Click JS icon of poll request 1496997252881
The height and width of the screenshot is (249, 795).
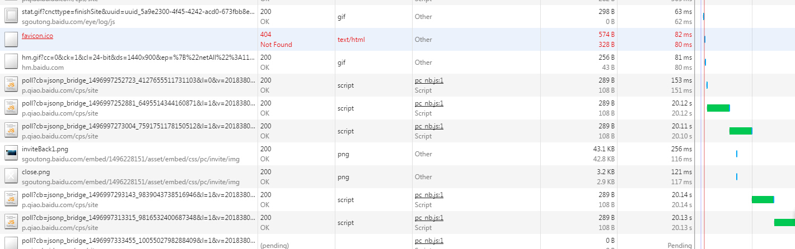point(11,108)
